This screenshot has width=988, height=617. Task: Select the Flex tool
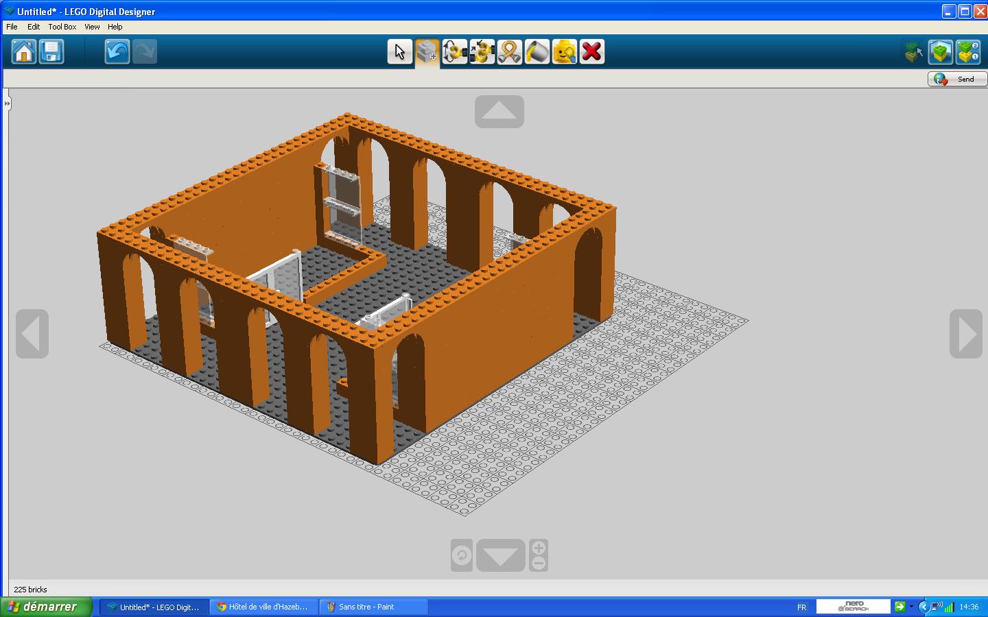(509, 52)
